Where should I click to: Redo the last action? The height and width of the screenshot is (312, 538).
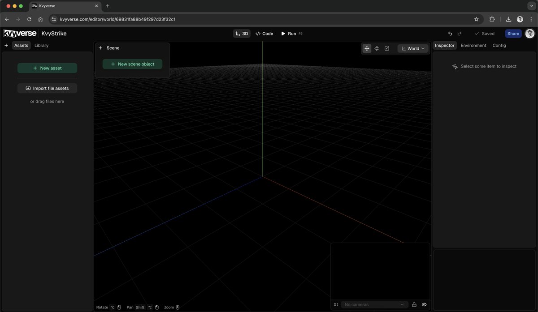[460, 34]
